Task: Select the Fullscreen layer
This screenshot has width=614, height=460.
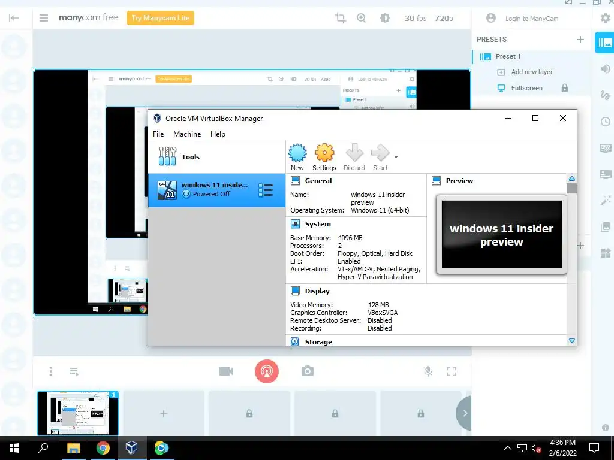Action: click(x=526, y=88)
